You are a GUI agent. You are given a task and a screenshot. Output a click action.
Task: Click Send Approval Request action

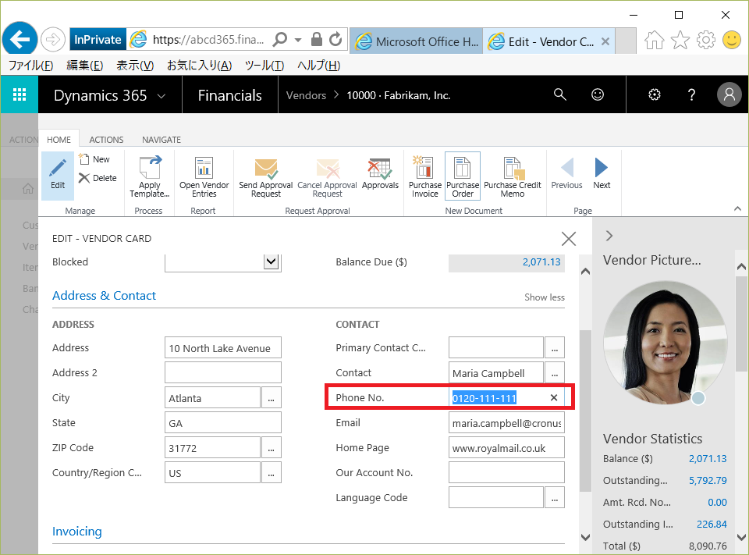click(265, 177)
